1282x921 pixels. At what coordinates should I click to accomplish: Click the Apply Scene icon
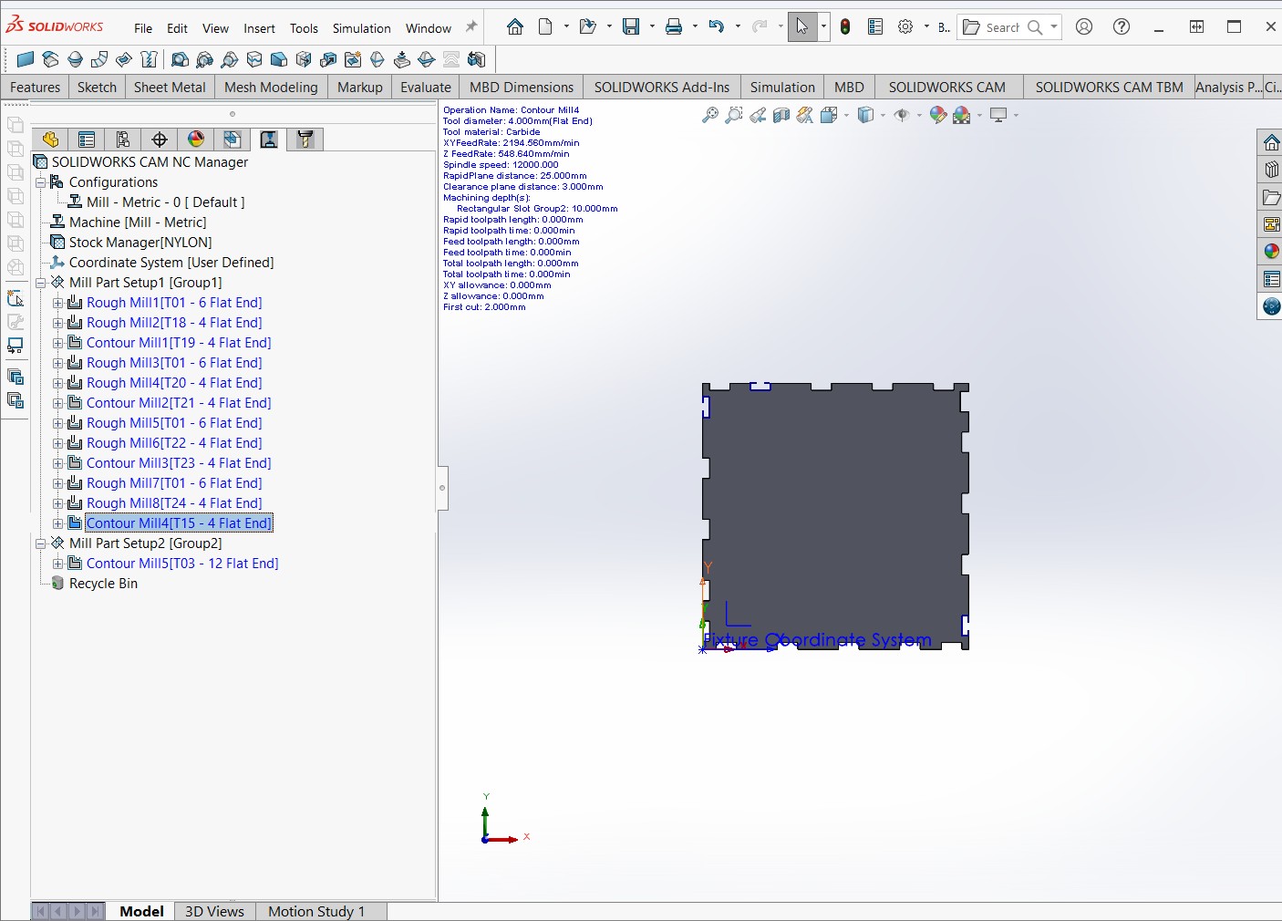coord(962,115)
